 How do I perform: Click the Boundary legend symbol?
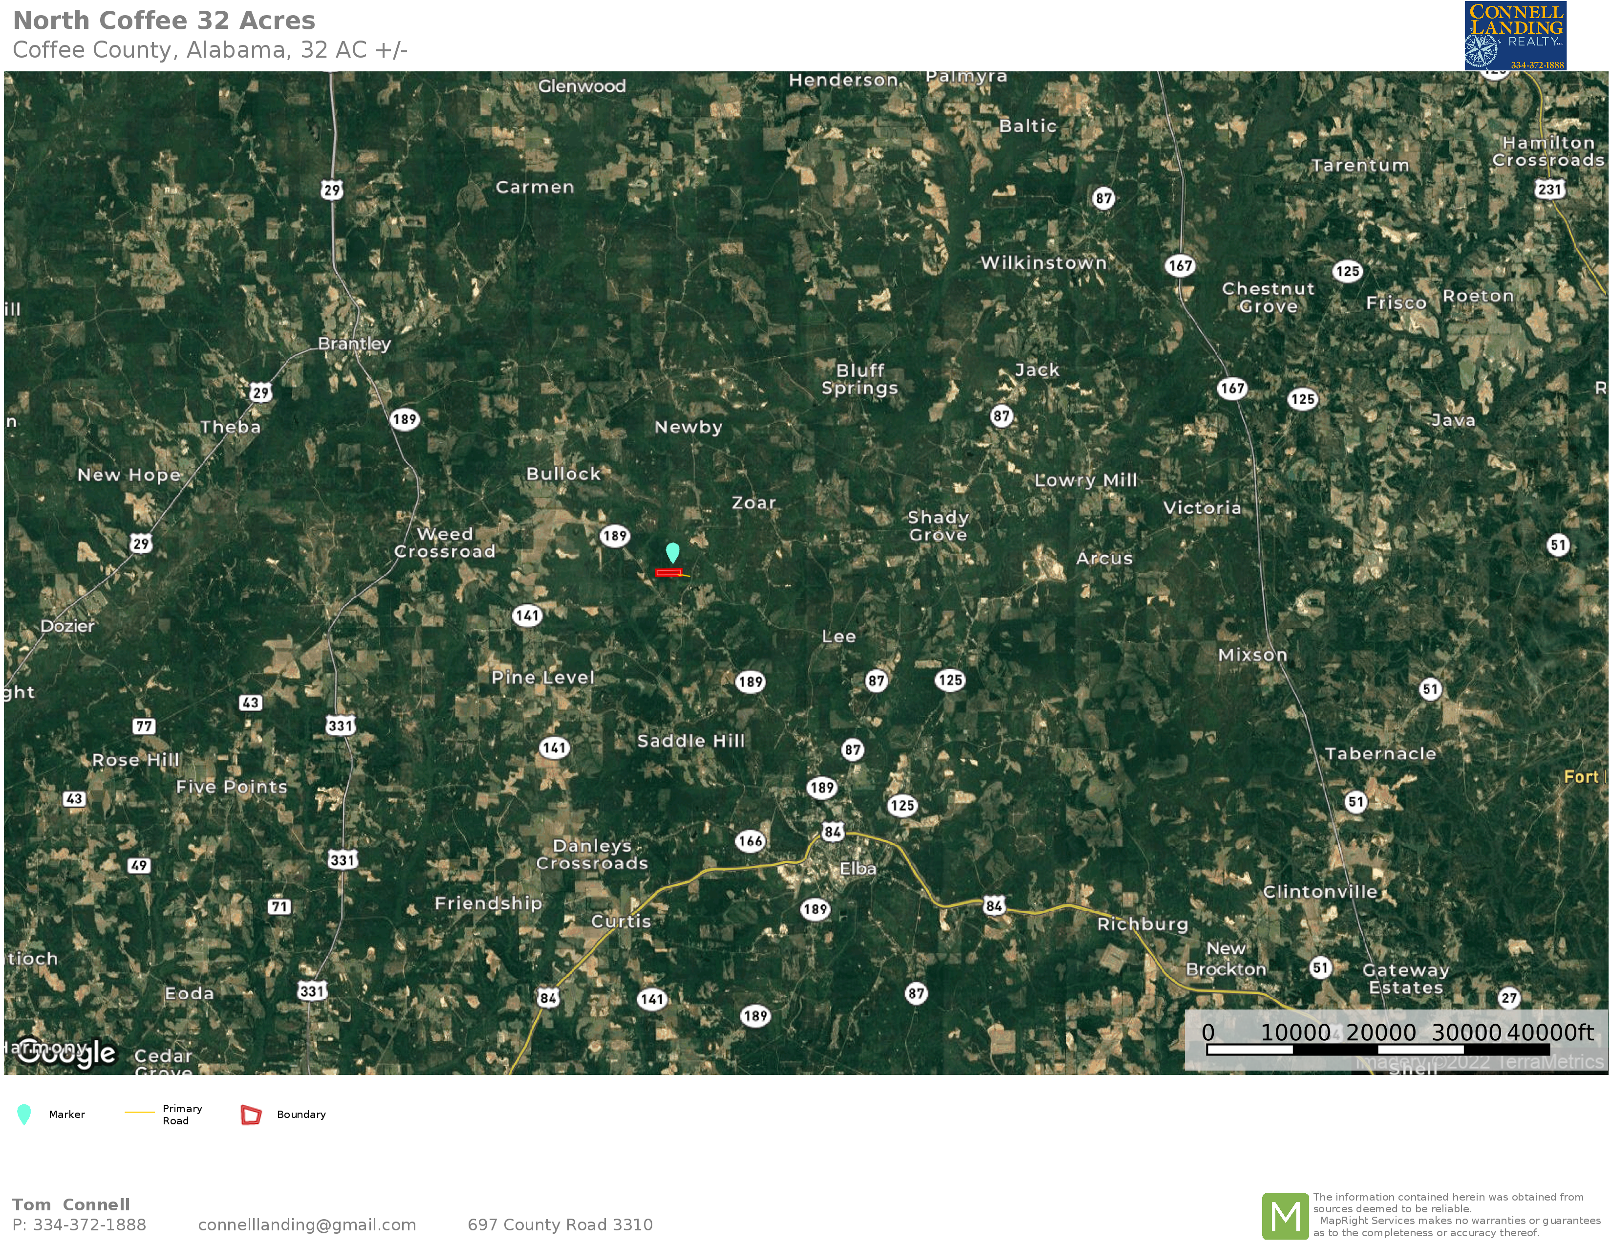click(251, 1115)
